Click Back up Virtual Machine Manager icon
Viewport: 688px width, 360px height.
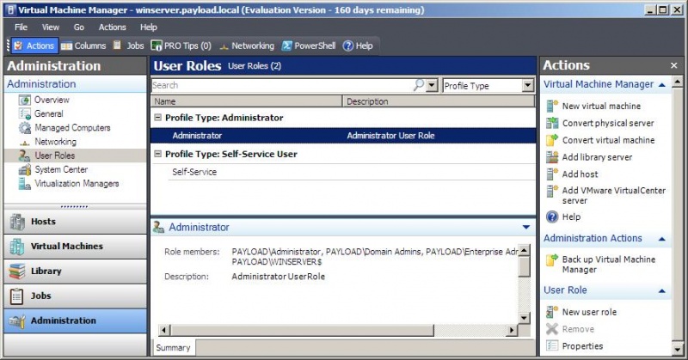552,259
